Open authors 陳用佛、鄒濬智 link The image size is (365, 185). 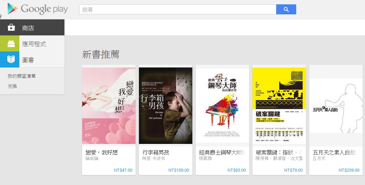[279, 159]
